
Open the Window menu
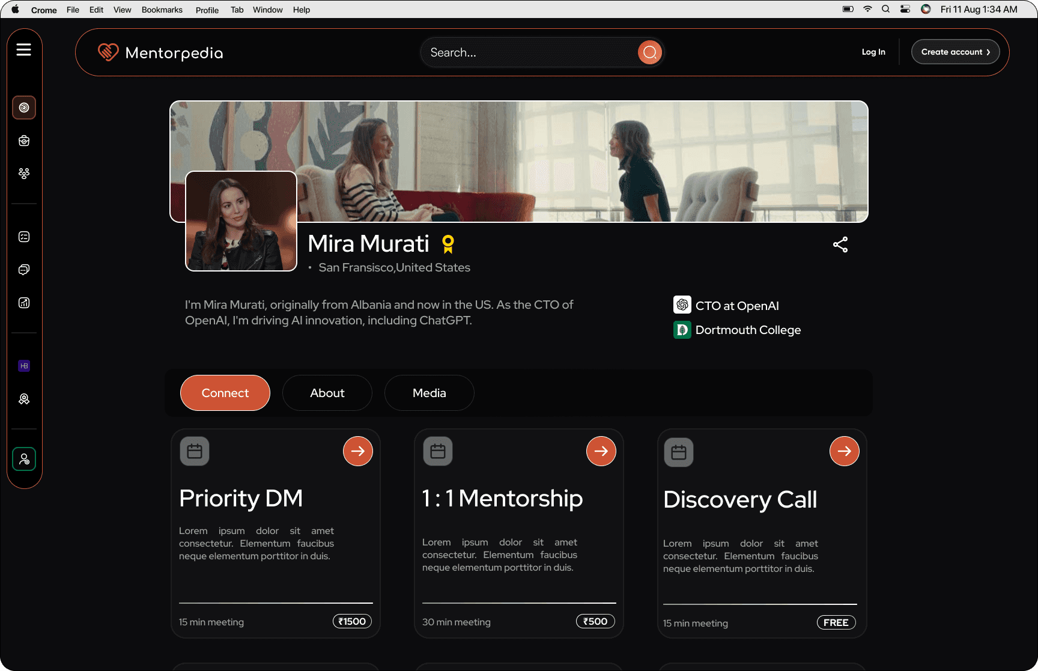coord(268,10)
